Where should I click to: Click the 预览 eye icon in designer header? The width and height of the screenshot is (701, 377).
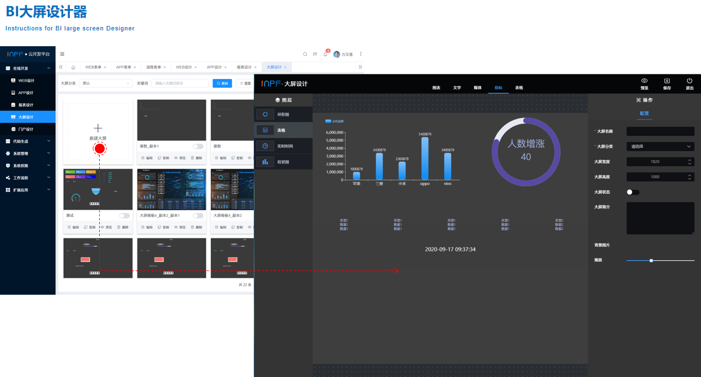click(644, 81)
